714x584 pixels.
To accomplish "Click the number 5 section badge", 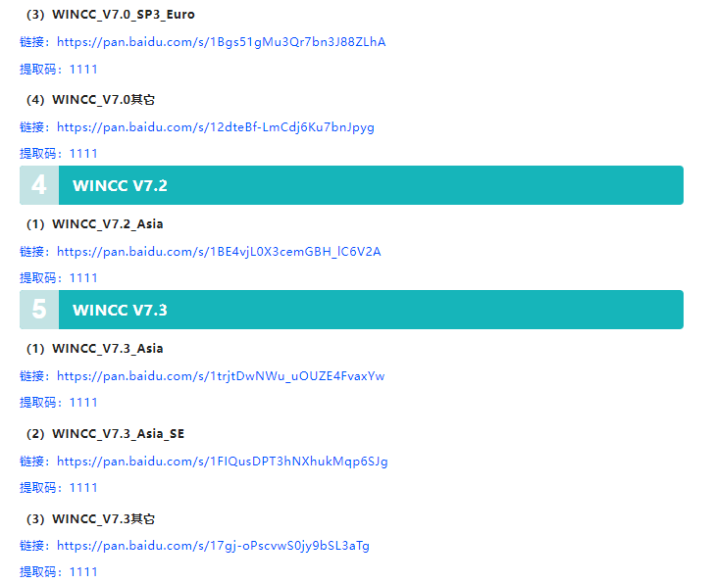I will point(39,310).
